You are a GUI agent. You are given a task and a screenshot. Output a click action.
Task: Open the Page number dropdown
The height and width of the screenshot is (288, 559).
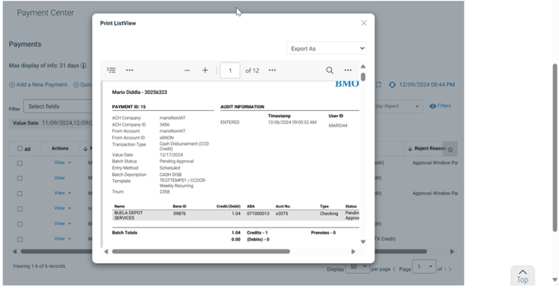point(424,266)
